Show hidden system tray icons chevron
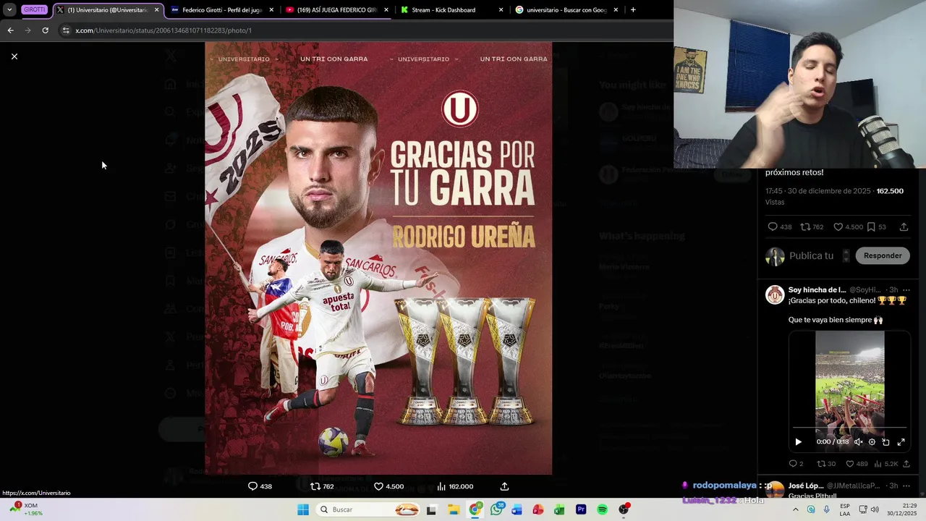 (796, 509)
